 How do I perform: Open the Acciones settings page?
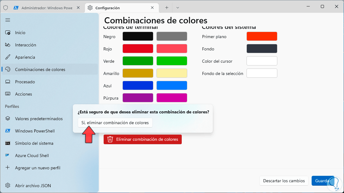tap(23, 94)
